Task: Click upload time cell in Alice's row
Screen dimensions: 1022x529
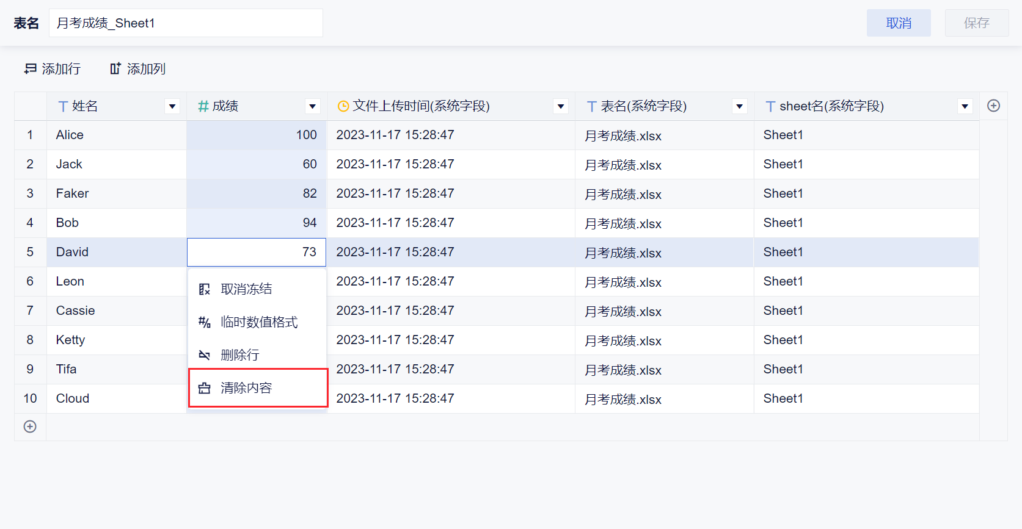Action: 451,135
